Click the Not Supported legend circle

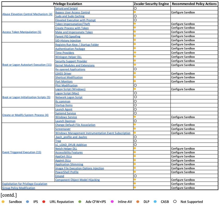click(175, 201)
